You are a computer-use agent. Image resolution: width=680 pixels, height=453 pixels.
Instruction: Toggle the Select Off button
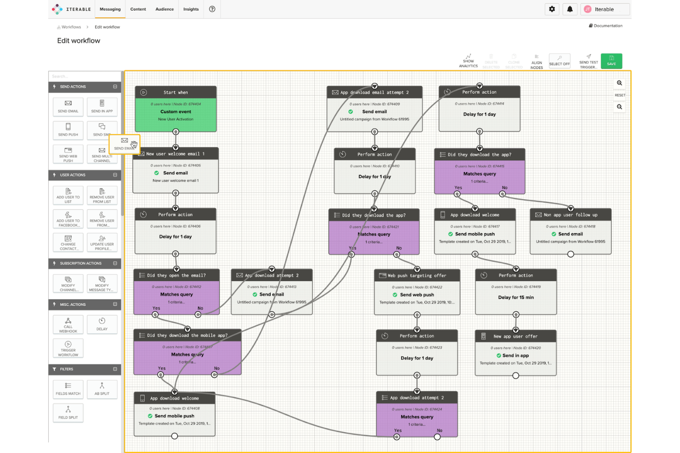(559, 61)
